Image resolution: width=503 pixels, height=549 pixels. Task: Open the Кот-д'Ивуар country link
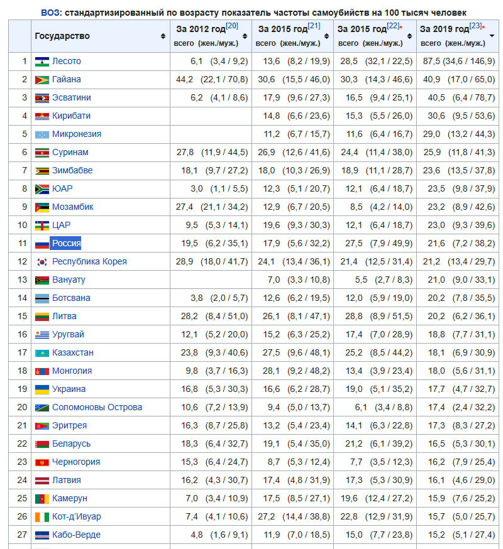point(77,517)
